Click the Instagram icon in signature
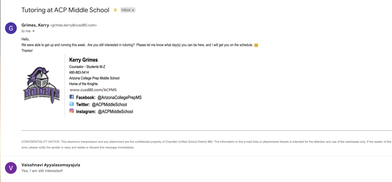 [x=72, y=111]
